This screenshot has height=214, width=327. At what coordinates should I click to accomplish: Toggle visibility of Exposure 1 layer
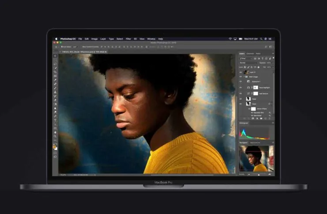pos(241,81)
